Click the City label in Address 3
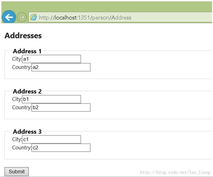 tap(17, 140)
